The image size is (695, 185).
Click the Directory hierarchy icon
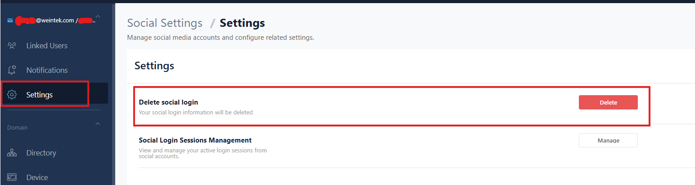point(12,153)
